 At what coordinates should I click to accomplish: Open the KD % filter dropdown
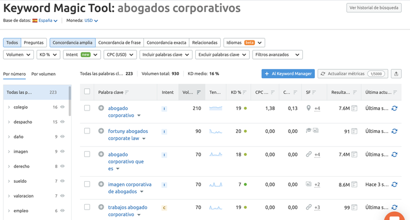coord(48,55)
